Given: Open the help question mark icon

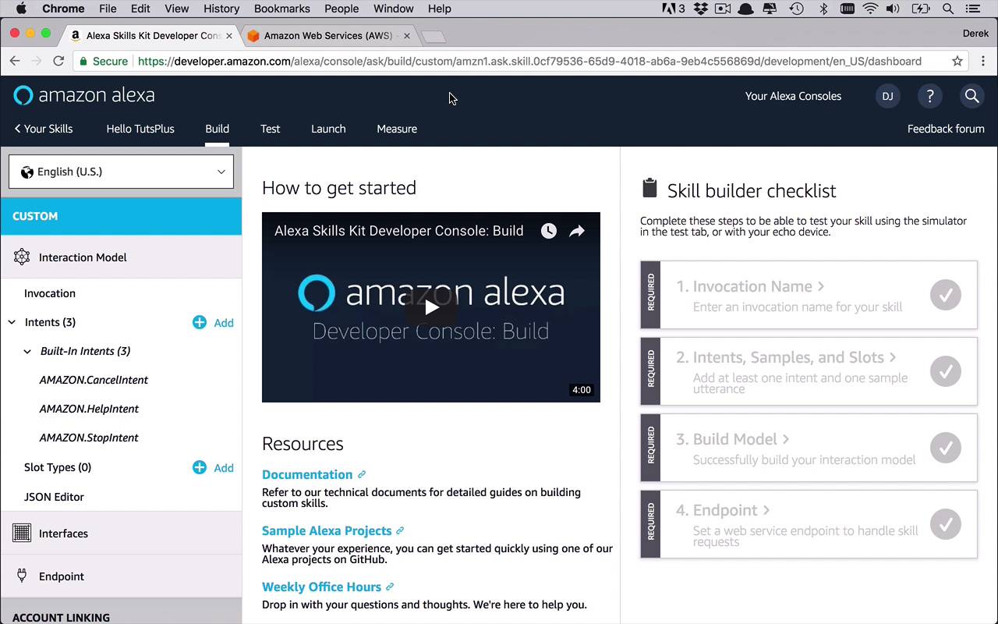Looking at the screenshot, I should pos(929,96).
